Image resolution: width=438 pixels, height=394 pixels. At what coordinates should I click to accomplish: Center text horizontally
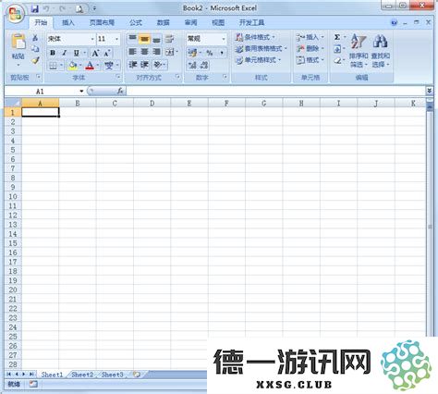tap(144, 52)
